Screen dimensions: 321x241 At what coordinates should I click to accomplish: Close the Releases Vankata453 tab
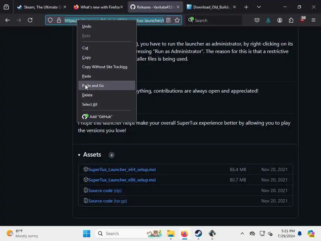178,7
